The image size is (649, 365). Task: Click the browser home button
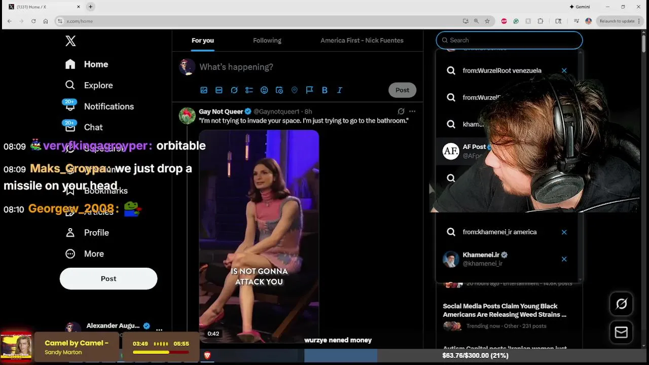(46, 21)
